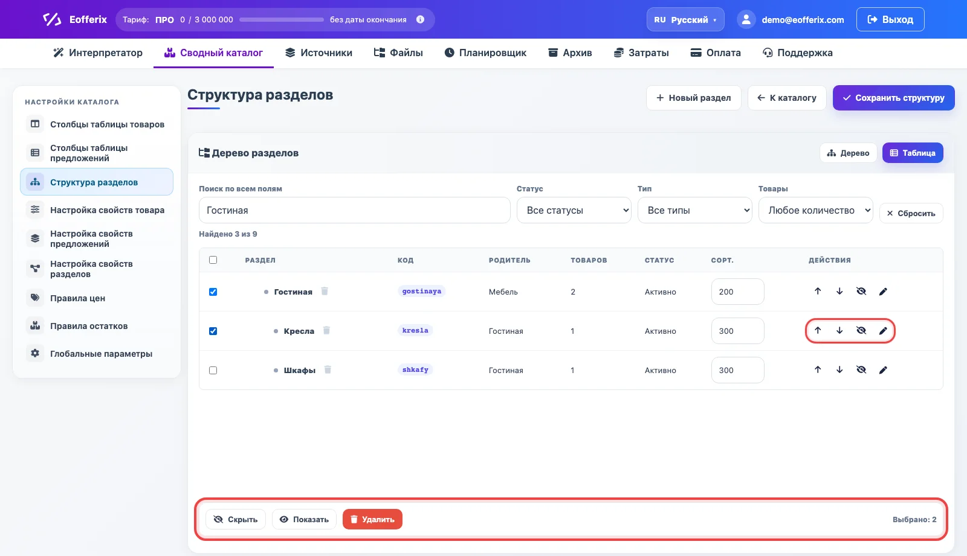Click the tariff usage progress bar
967x556 pixels.
(x=282, y=19)
